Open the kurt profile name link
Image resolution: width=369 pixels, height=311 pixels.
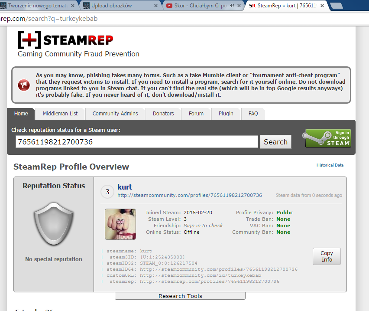point(125,187)
